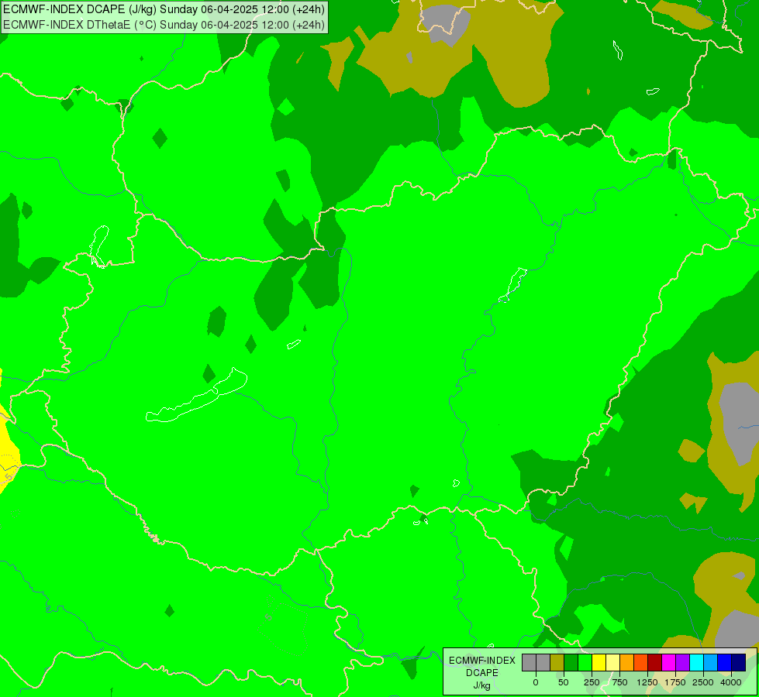Image resolution: width=759 pixels, height=697 pixels.
Task: Click the J/kg unit label in legend
Action: tap(482, 685)
